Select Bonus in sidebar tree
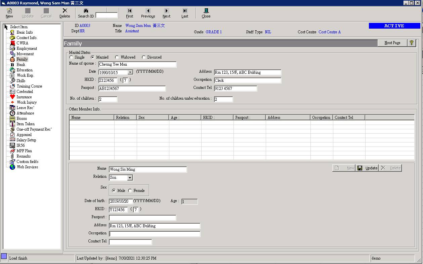 click(22, 119)
